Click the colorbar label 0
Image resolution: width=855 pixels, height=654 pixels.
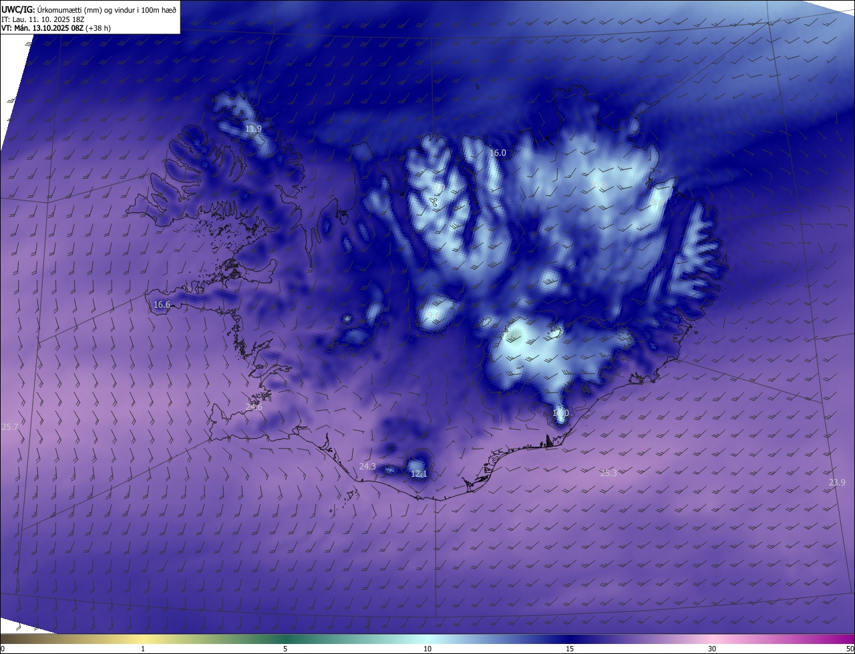click(3, 649)
